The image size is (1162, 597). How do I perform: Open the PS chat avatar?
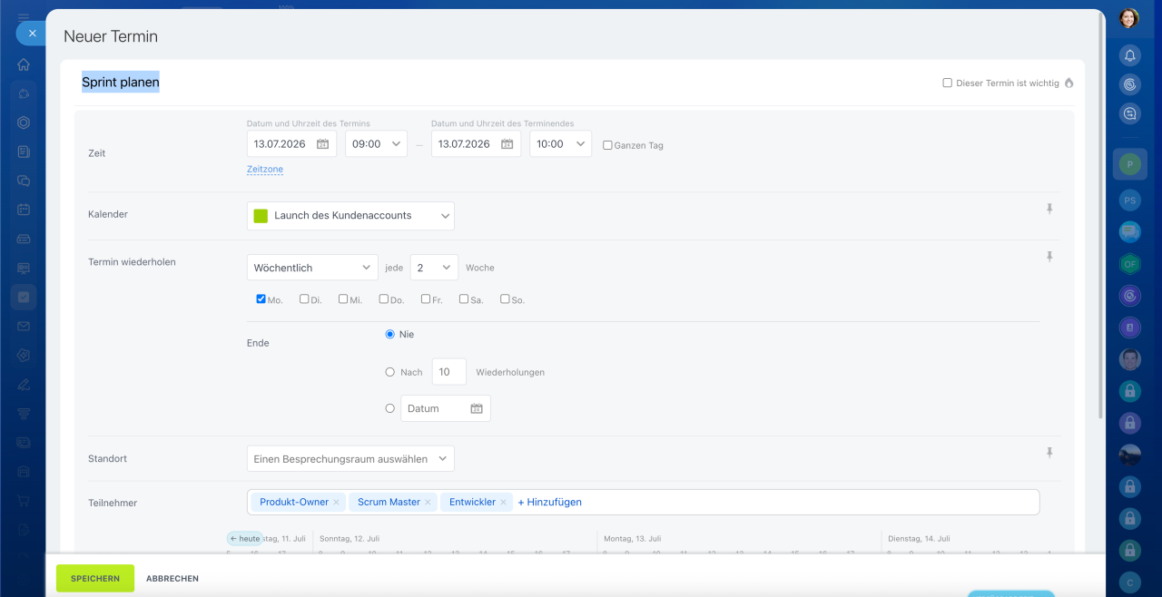tap(1129, 201)
